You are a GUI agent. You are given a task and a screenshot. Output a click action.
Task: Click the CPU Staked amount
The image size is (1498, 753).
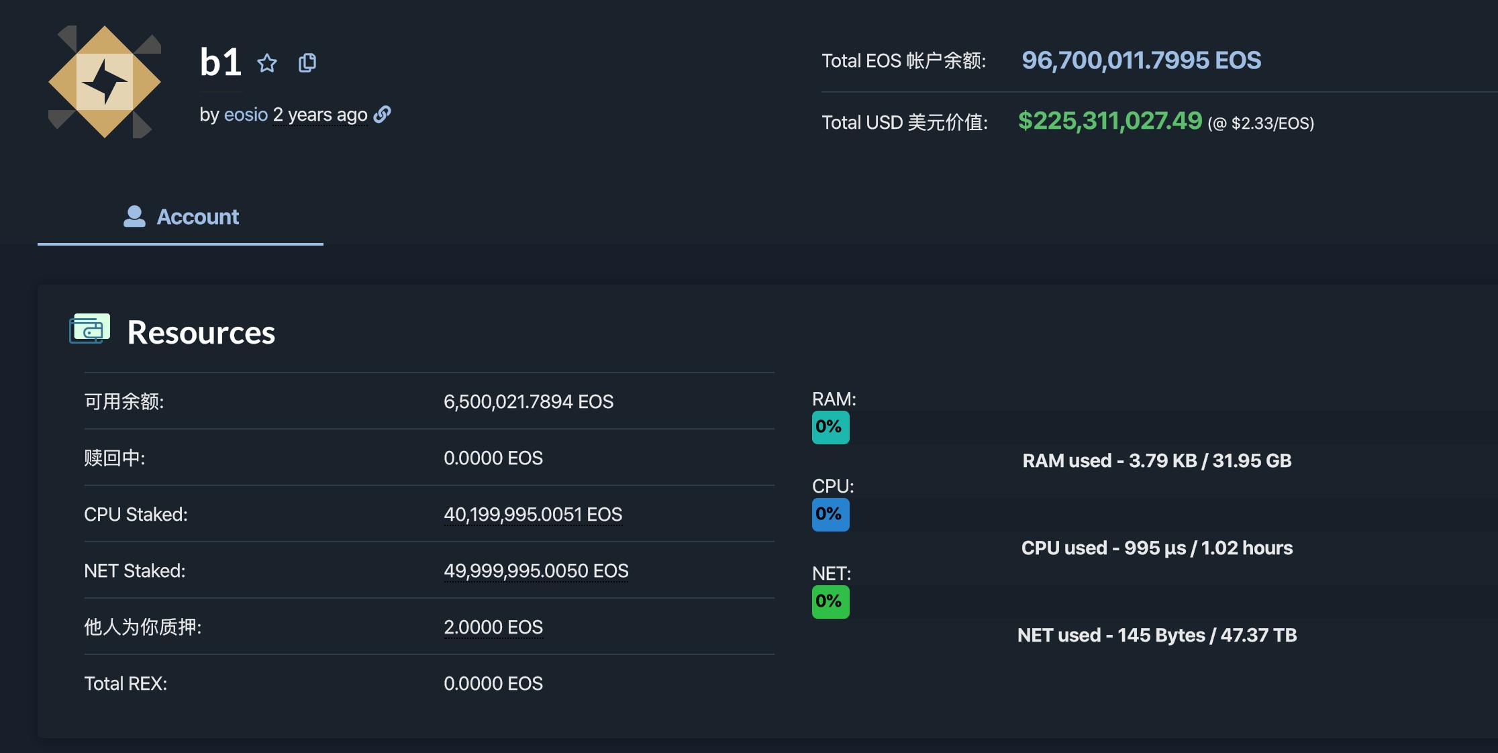tap(534, 514)
